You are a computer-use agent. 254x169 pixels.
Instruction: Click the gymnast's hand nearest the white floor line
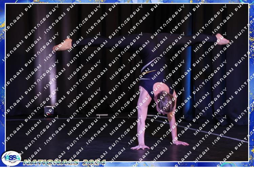[x=180, y=143]
